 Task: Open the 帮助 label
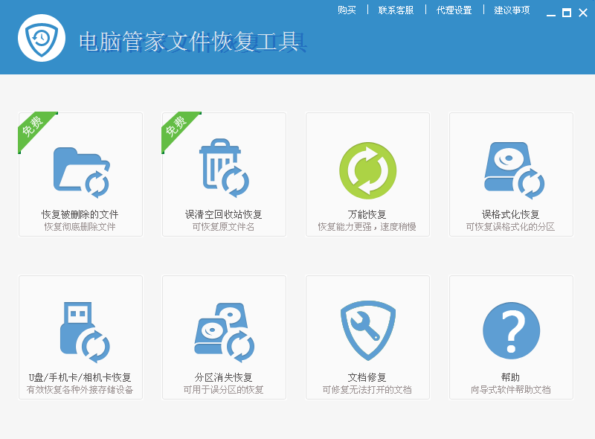(510, 377)
